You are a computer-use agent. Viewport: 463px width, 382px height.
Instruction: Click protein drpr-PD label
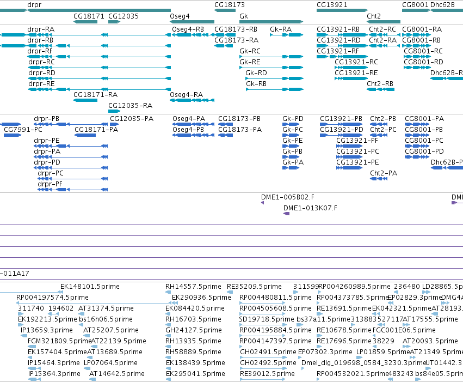click(47, 162)
